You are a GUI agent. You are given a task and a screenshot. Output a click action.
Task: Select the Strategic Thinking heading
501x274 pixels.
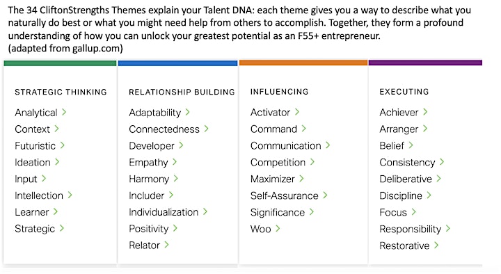61,92
